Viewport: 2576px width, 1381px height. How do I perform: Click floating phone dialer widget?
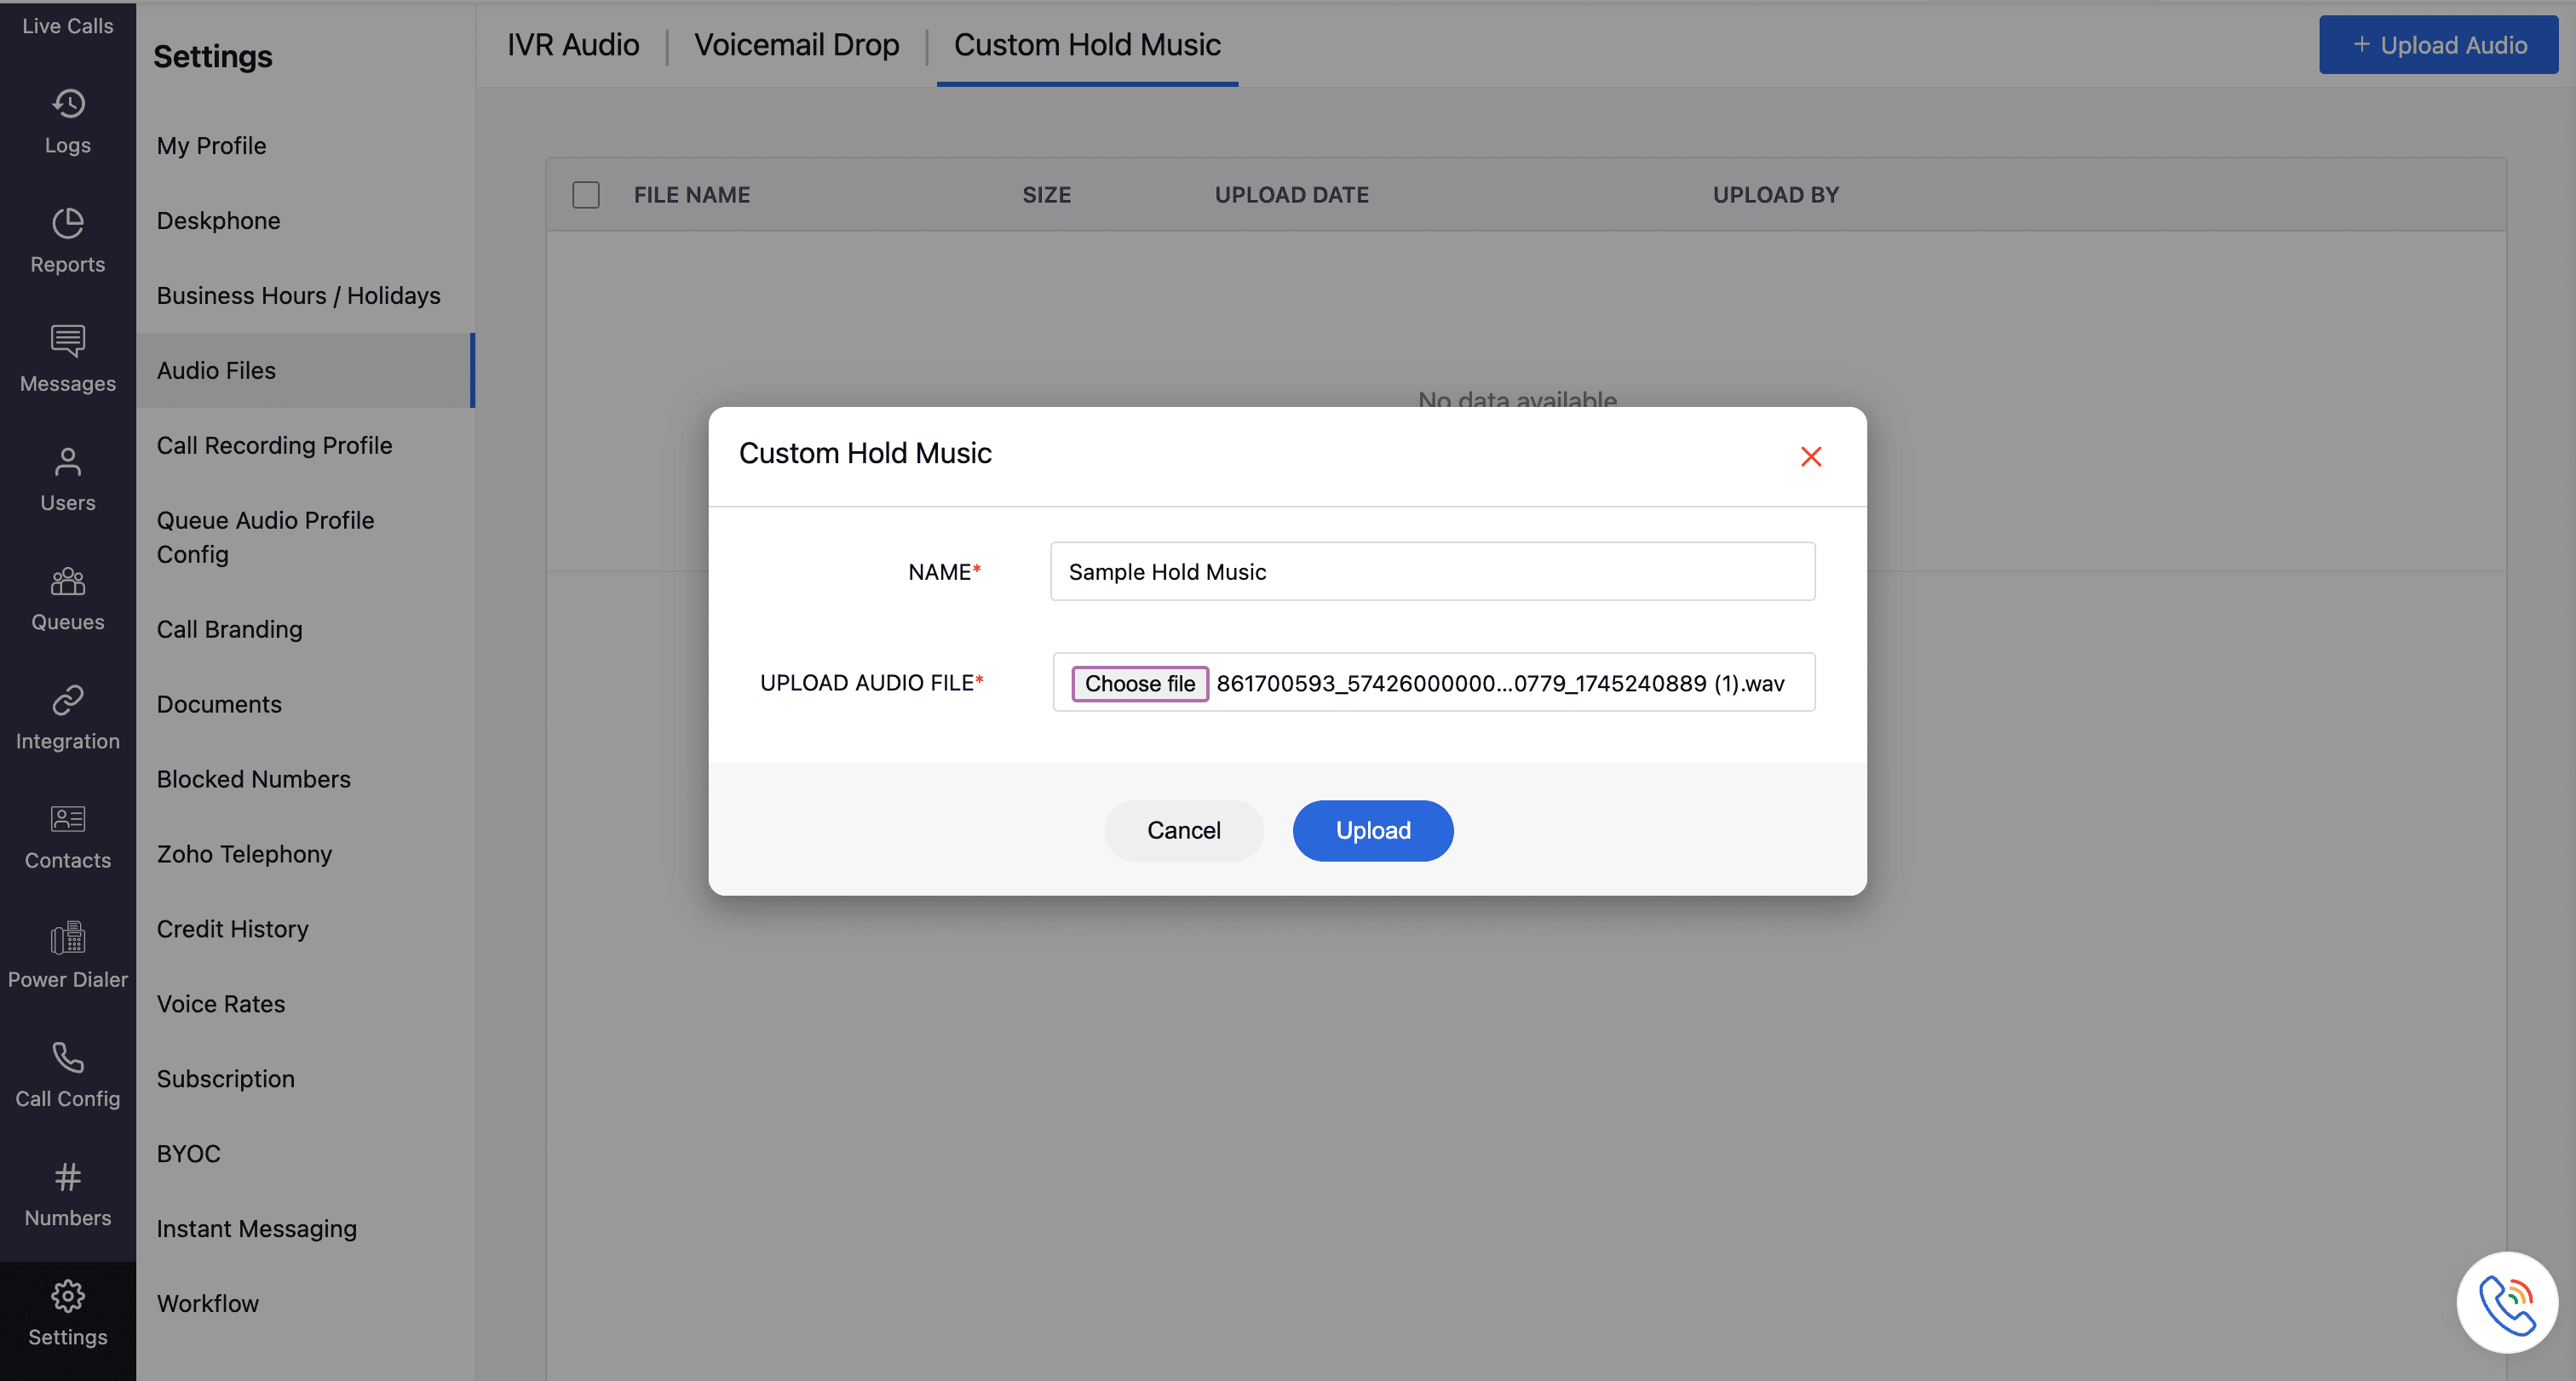[2506, 1302]
